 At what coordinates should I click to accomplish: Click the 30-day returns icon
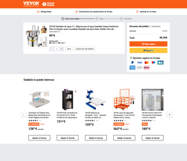[76, 12]
